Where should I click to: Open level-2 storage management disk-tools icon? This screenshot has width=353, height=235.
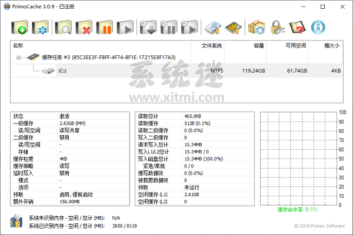(213, 28)
